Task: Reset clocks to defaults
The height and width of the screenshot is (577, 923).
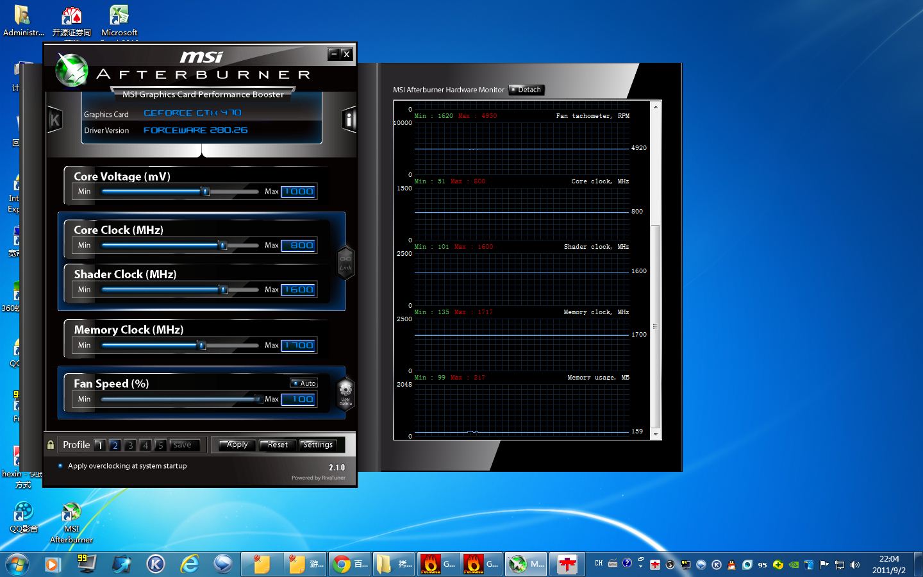Action: point(278,445)
